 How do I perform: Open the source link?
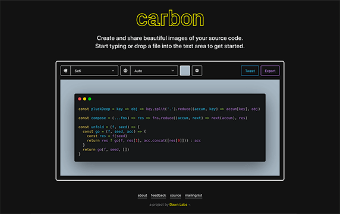coord(175,196)
